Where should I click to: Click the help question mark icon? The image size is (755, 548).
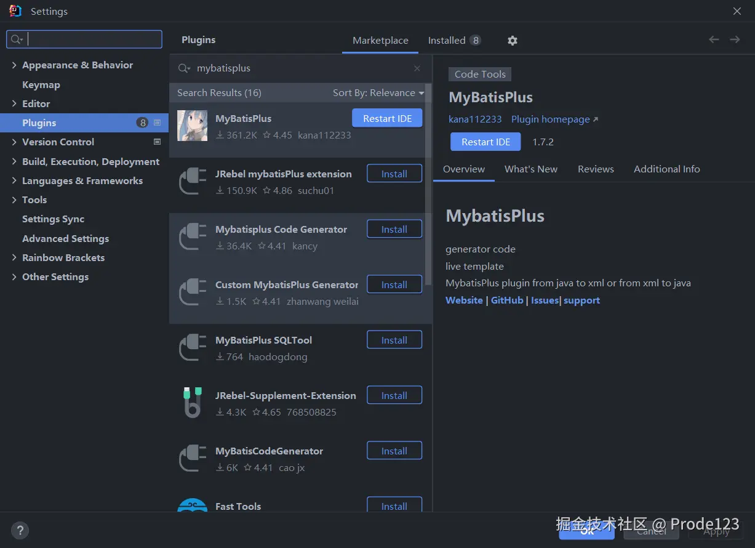coord(20,530)
